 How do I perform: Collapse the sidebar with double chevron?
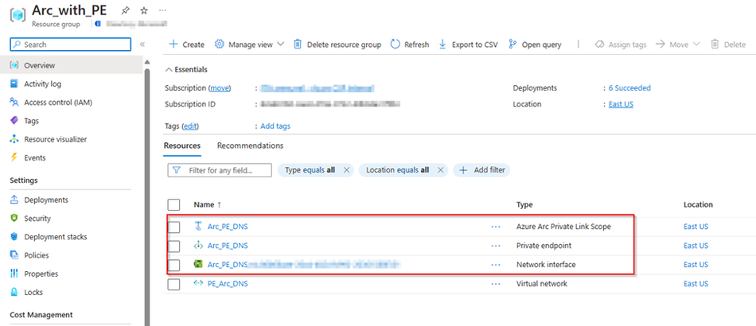tap(142, 45)
